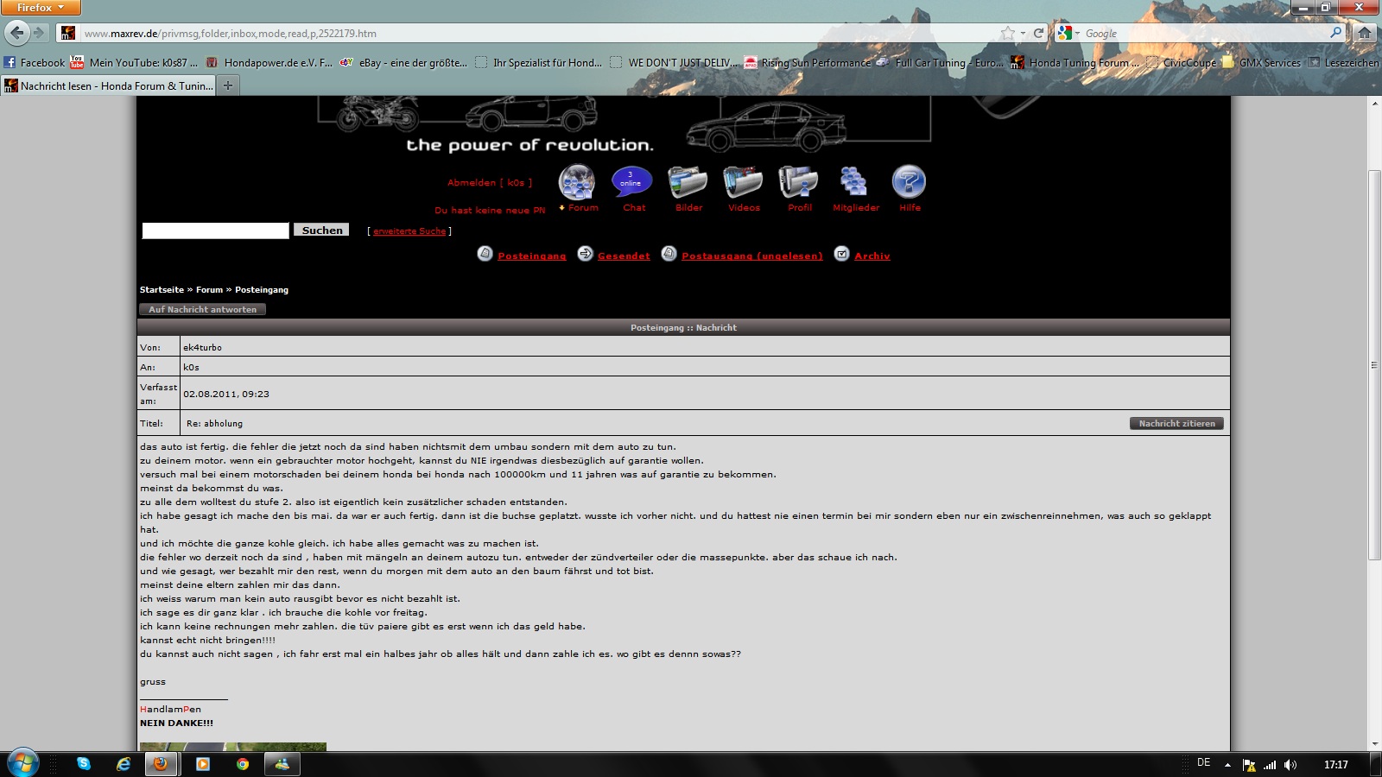1382x777 pixels.
Task: Click the Gesendet arrow icon
Action: [x=586, y=254]
